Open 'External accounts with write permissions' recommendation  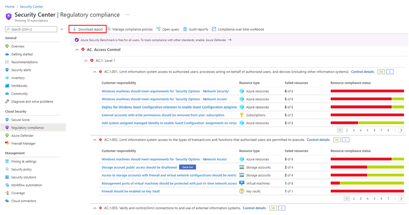163,115
